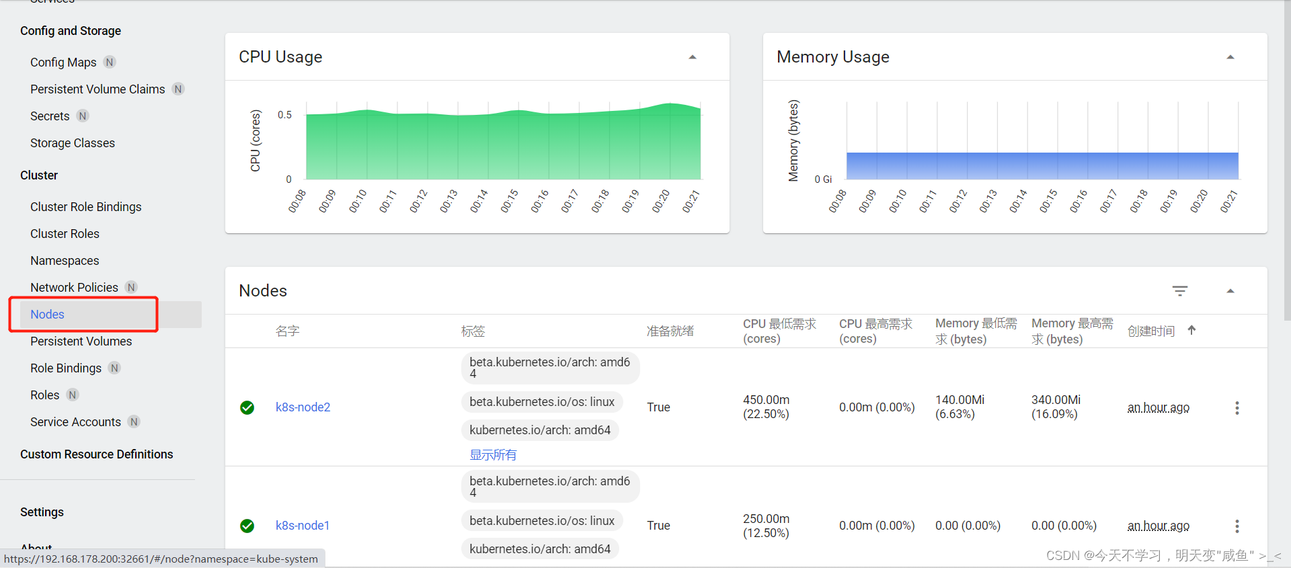Viewport: 1291px width, 568px height.
Task: Click the Config and Storage heading
Action: coord(71,30)
